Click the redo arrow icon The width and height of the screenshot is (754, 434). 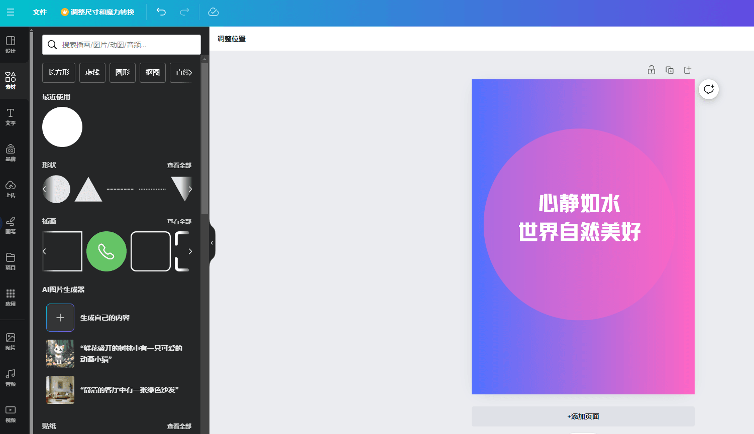point(184,12)
